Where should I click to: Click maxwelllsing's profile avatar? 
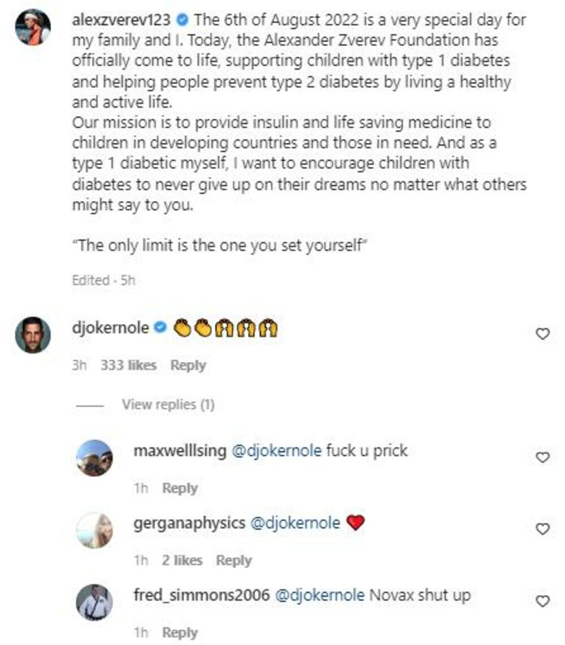click(94, 458)
